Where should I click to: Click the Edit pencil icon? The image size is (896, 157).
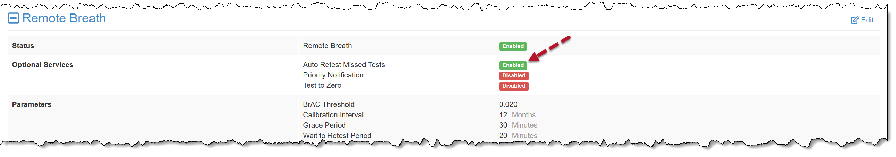click(854, 20)
